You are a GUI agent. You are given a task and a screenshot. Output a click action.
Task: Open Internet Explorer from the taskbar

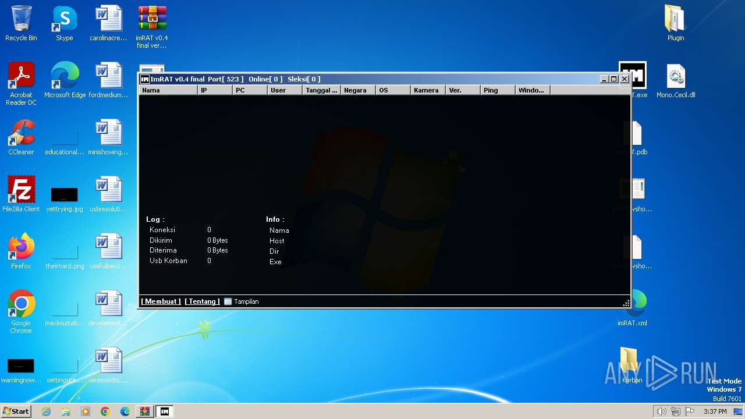[47, 411]
